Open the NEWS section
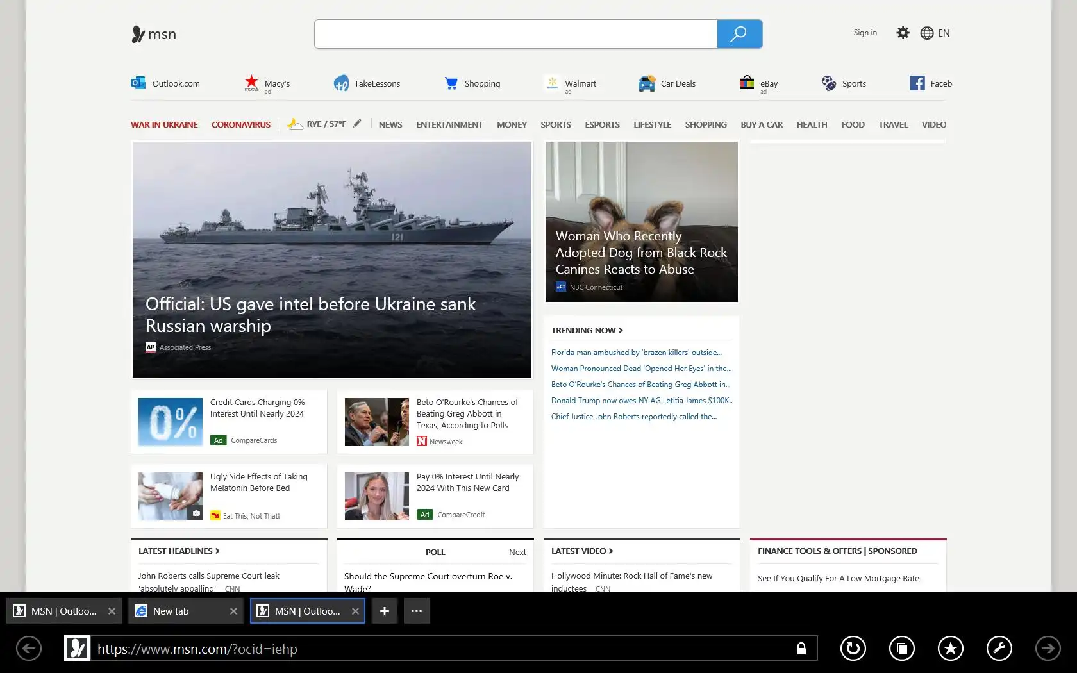The image size is (1077, 673). click(390, 124)
